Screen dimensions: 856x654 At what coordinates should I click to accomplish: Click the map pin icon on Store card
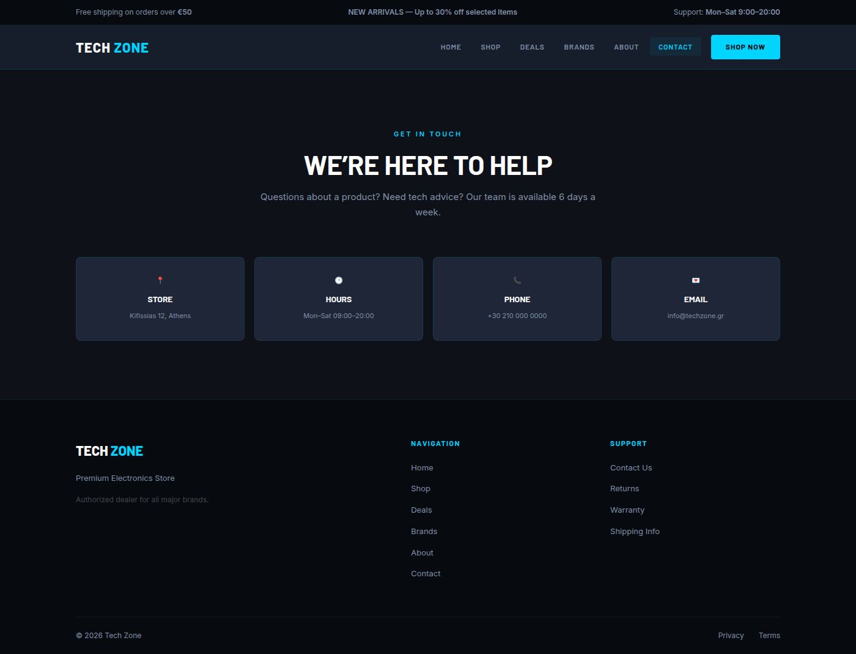tap(160, 280)
